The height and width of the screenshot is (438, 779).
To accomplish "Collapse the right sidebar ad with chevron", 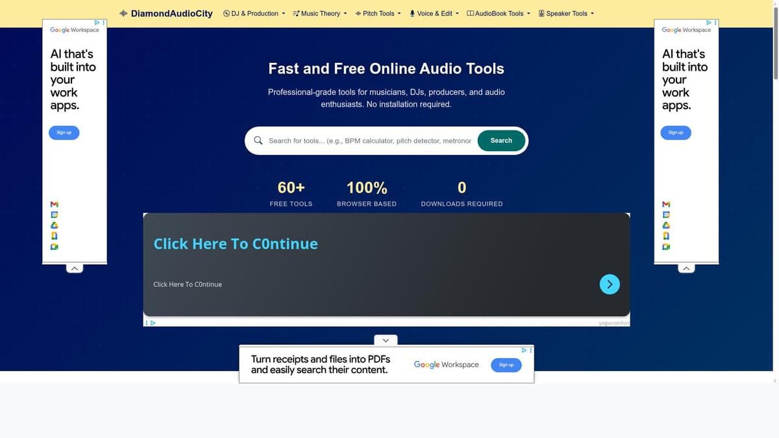I will click(686, 268).
